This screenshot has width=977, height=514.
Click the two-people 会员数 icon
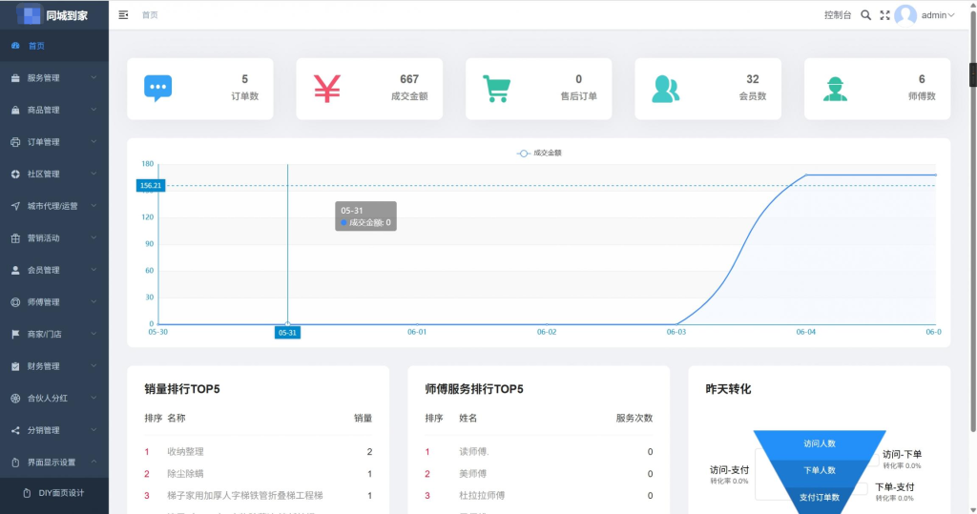point(665,89)
